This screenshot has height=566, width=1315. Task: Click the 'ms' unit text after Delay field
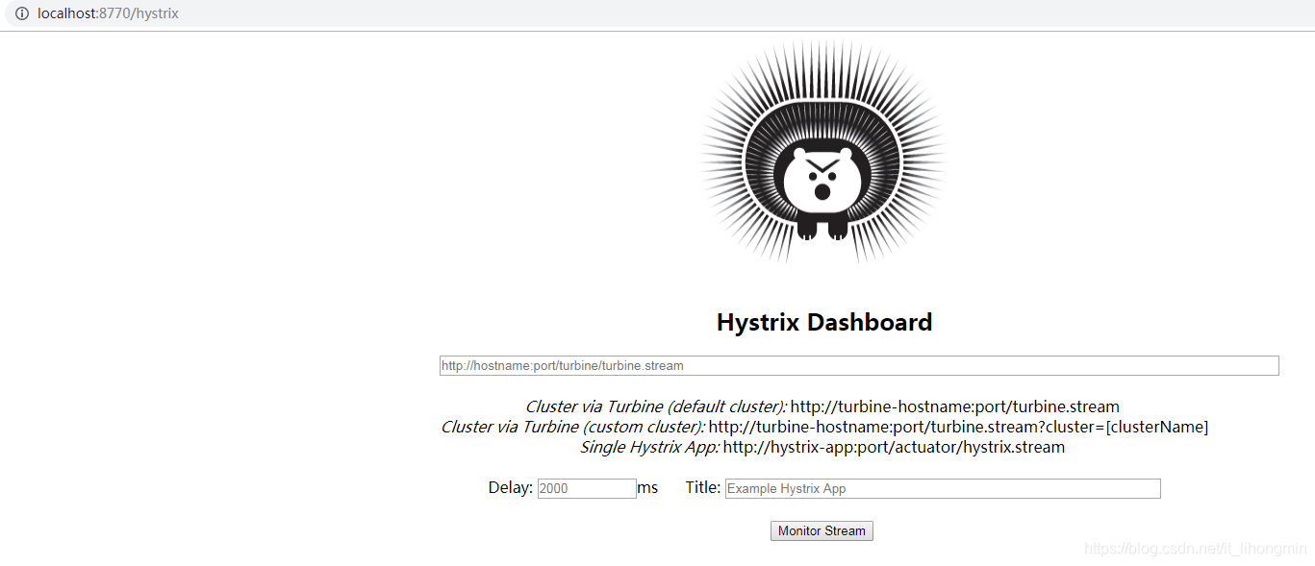pos(647,488)
